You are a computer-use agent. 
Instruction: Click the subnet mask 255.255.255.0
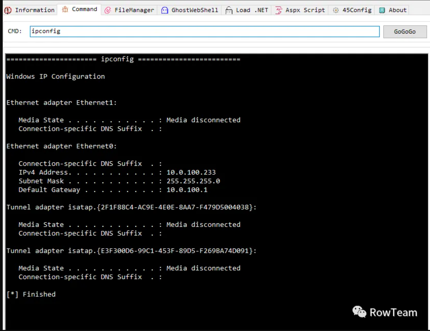pos(193,181)
